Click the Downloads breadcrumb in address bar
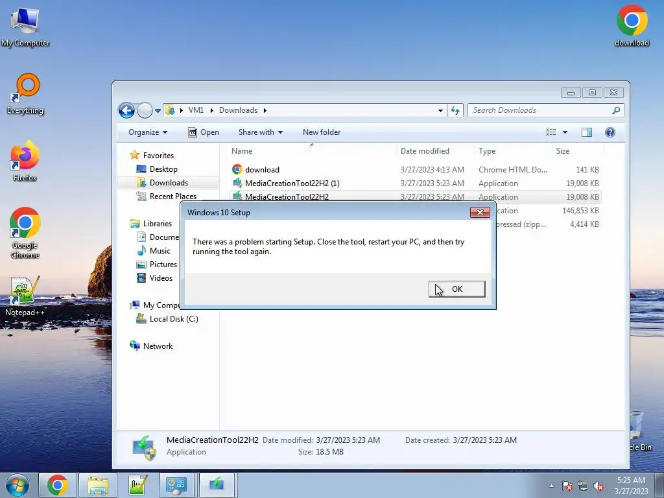This screenshot has width=664, height=498. [238, 110]
